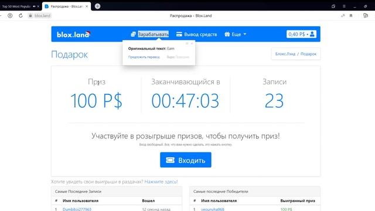
Task: Click the 100 P$ prize amount
Action: [x=96, y=101]
